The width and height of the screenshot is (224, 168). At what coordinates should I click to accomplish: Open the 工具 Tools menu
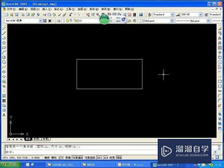[70, 9]
